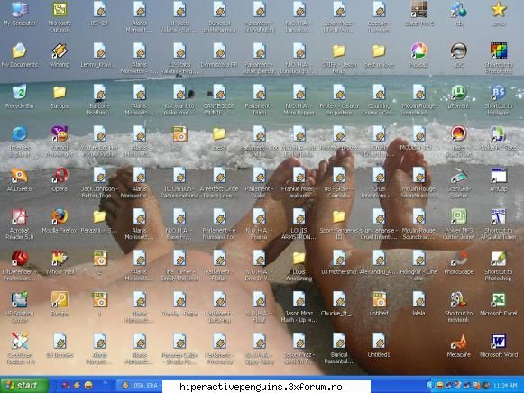Viewport: 524px width, 393px height.
Task: Launch the Metacafe shortcut
Action: 459,345
